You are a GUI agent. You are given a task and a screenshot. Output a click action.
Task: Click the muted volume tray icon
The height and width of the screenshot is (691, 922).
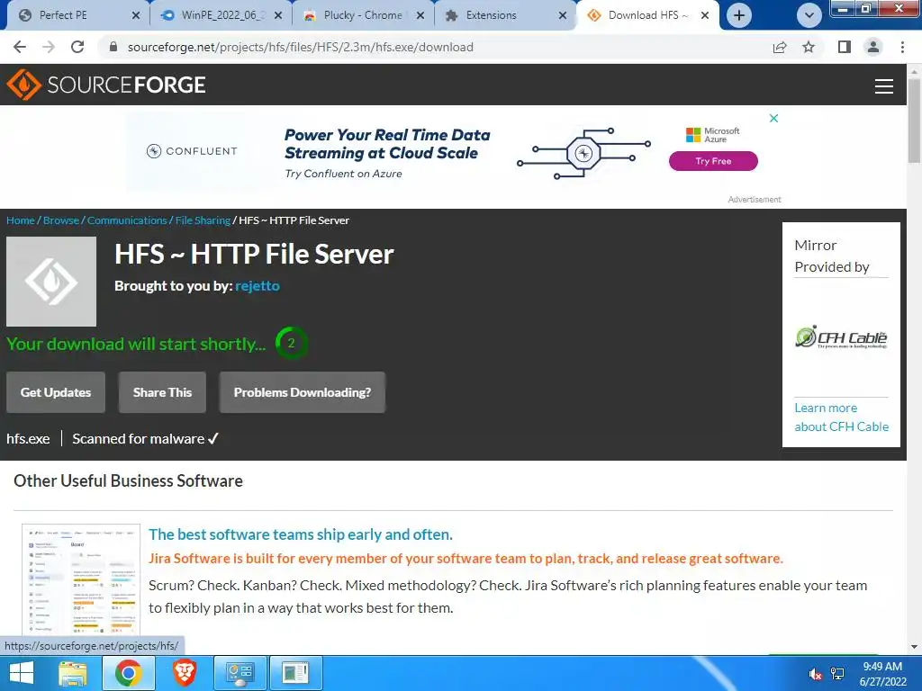pyautogui.click(x=816, y=674)
